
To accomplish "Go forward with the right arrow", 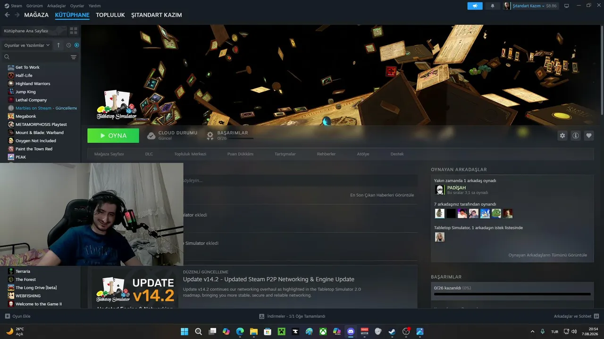I will click(x=17, y=15).
